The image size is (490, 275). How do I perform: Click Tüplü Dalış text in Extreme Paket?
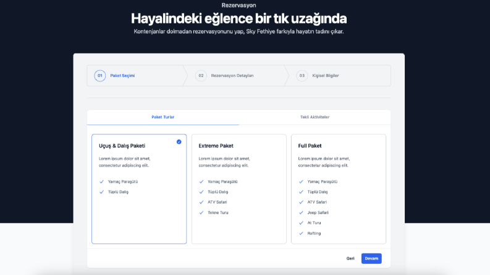pos(218,192)
